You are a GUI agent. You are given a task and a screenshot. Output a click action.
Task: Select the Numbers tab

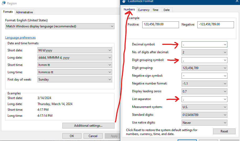click(129, 9)
